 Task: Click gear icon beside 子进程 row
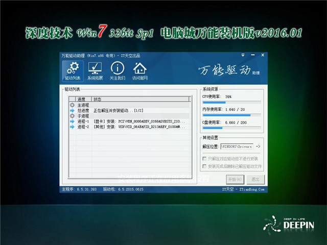coord(72,116)
